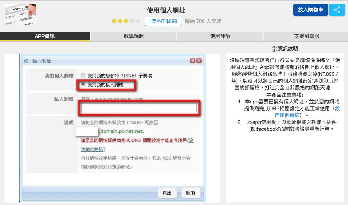Click the info icon beside 資訊說明
Image resolution: width=348 pixels, height=205 pixels.
(274, 49)
